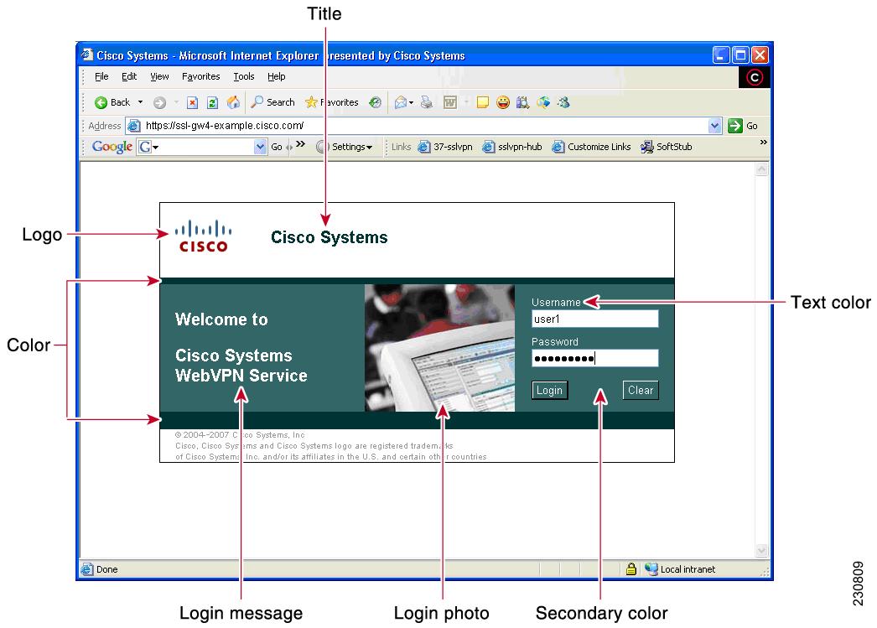Click the login photo of the monitor
The width and height of the screenshot is (877, 628).
pos(439,348)
